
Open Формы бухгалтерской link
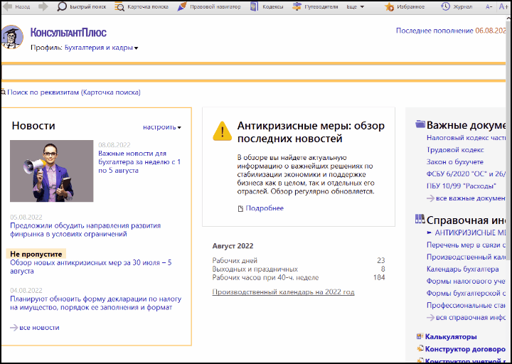coord(466,293)
